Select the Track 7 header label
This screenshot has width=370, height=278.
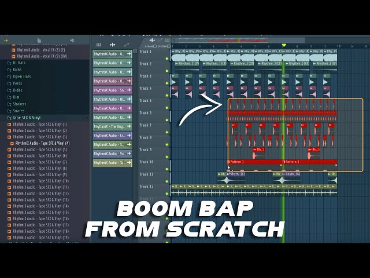(x=145, y=125)
